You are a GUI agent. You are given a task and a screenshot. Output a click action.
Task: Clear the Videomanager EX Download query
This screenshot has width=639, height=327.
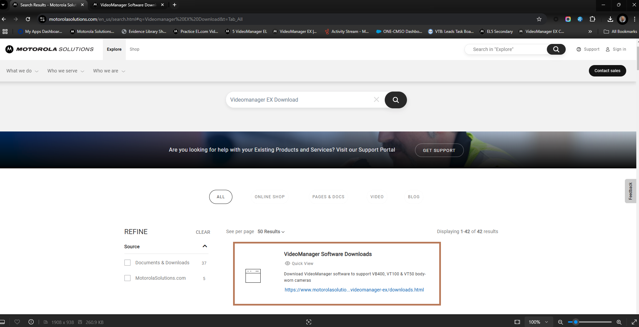tap(376, 100)
